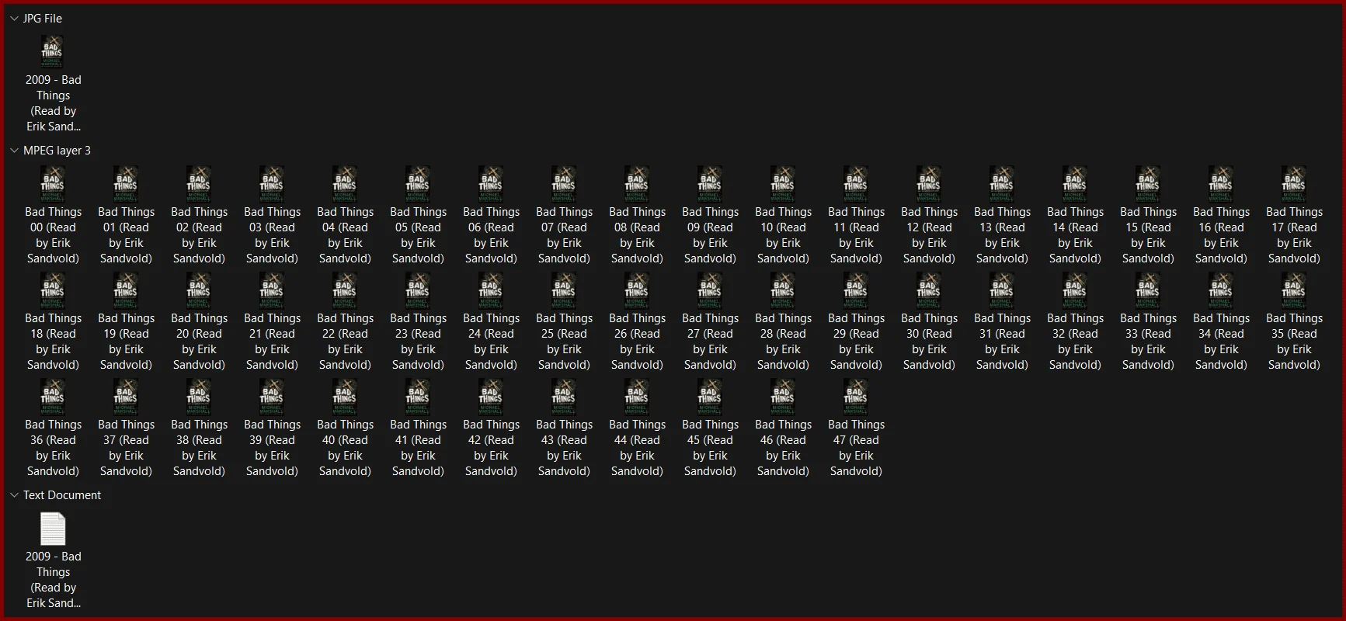The image size is (1346, 621).
Task: Click the 'Bad Things 35 (Read by Erik Sandvold)' filename
Action: 1294,342
